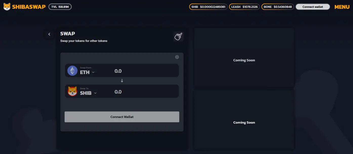Open swap settings gear icon
Viewport: 353px width, 154px height.
(177, 57)
